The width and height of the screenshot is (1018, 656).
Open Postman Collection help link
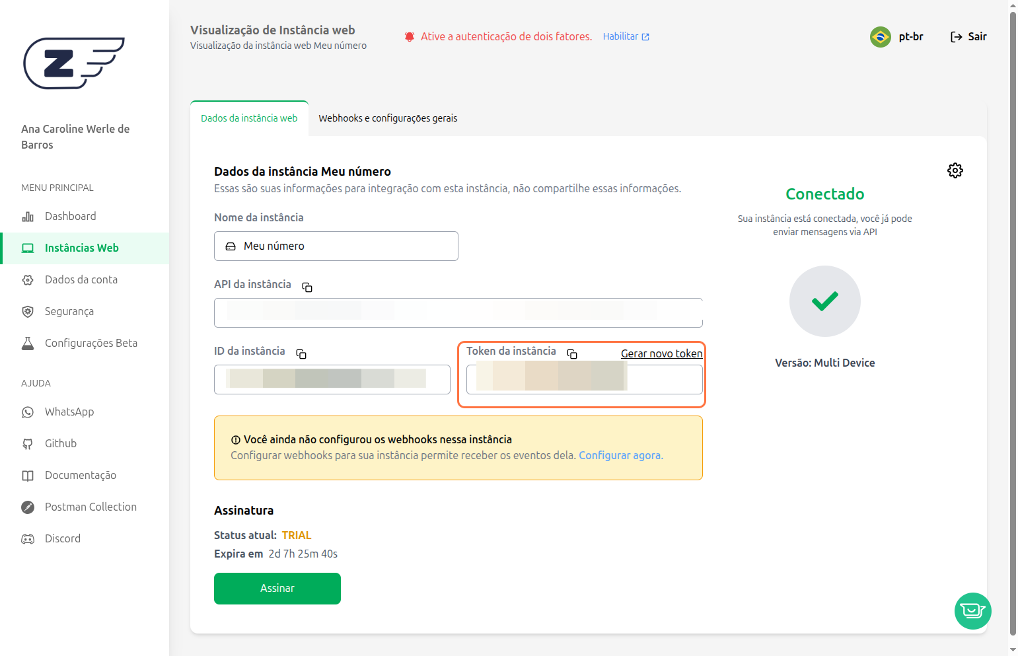pyautogui.click(x=91, y=507)
